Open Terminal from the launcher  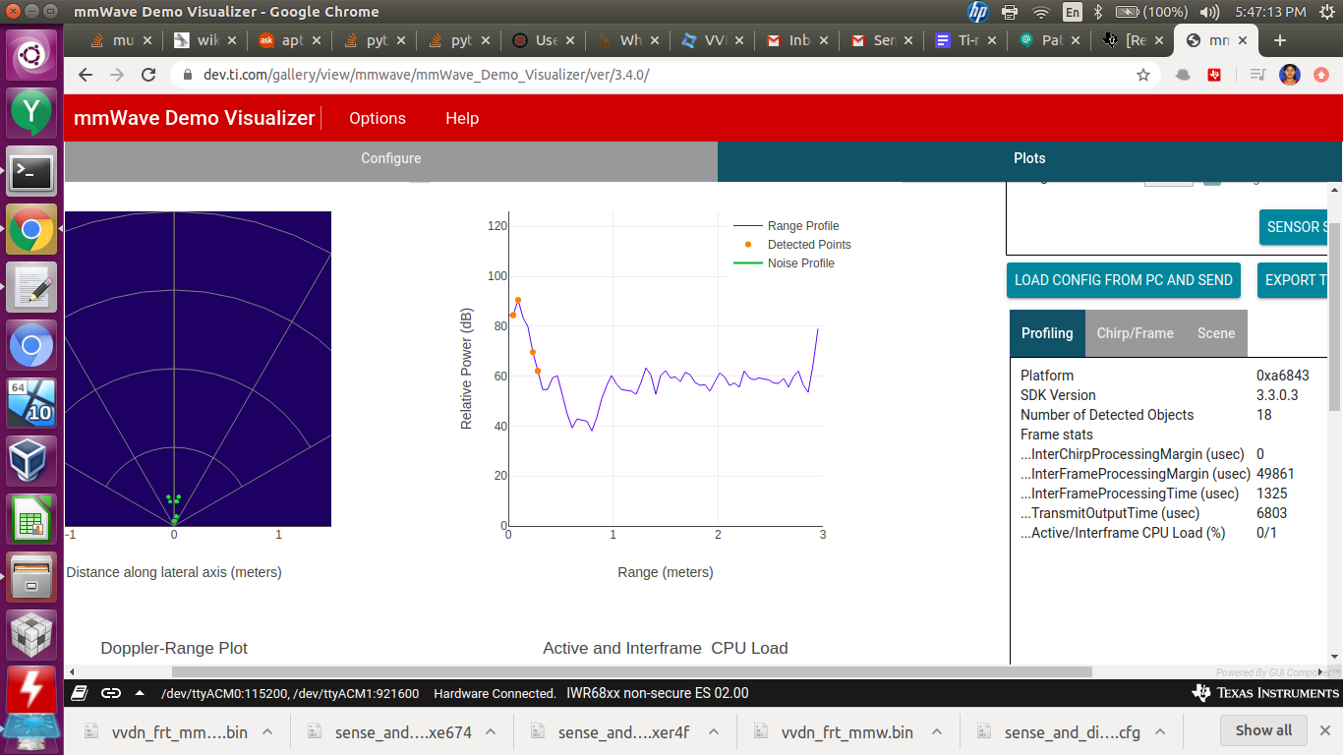click(32, 172)
